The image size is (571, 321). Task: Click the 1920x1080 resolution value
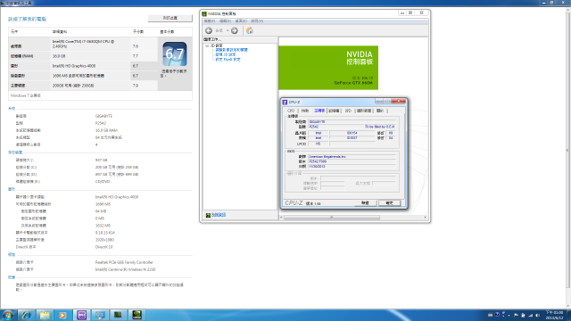104,240
